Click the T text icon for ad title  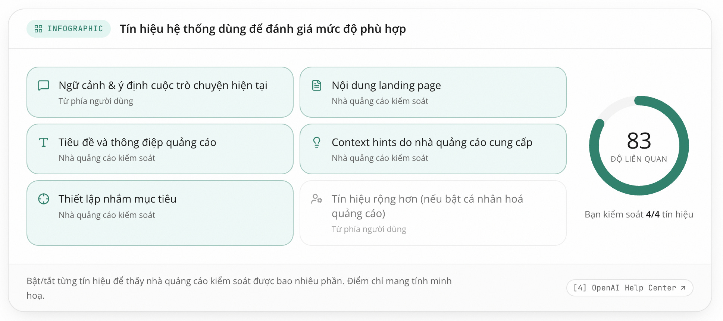click(x=44, y=142)
